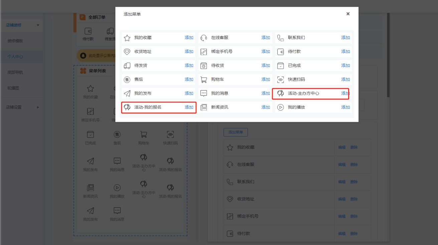The image size is (438, 245).
Task: Click the balloon icon beside 活动-我的报名 in the dialog
Action: point(127,107)
